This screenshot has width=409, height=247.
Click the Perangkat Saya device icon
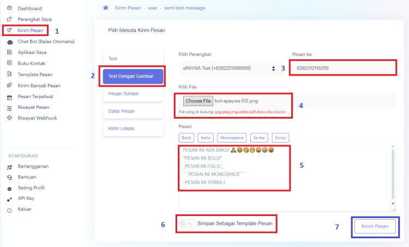click(10, 19)
